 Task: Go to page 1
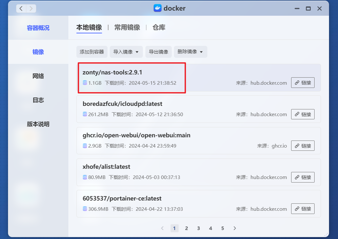point(174,228)
